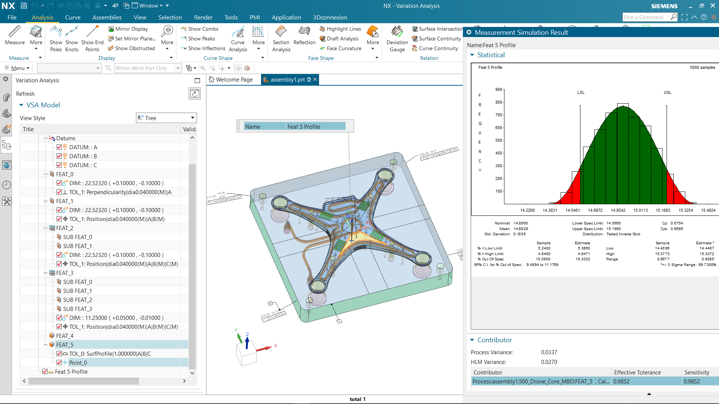Switch to the Curve ribbon tab

73,17
